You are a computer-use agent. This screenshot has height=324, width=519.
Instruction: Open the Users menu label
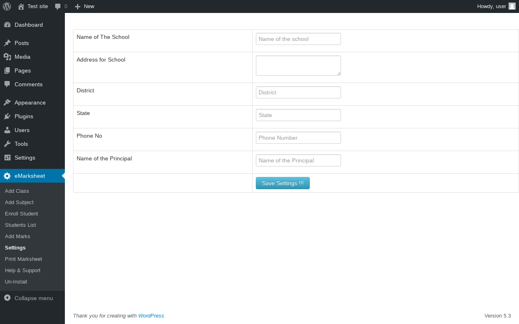coord(22,130)
